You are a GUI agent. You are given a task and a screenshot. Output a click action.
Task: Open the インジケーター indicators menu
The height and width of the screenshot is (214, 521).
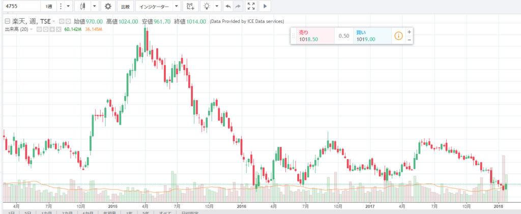coord(154,6)
